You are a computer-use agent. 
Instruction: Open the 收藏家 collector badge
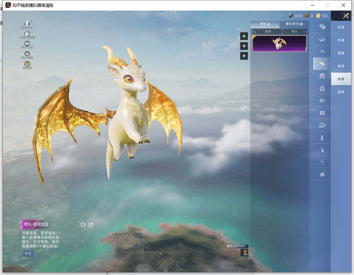point(27,64)
